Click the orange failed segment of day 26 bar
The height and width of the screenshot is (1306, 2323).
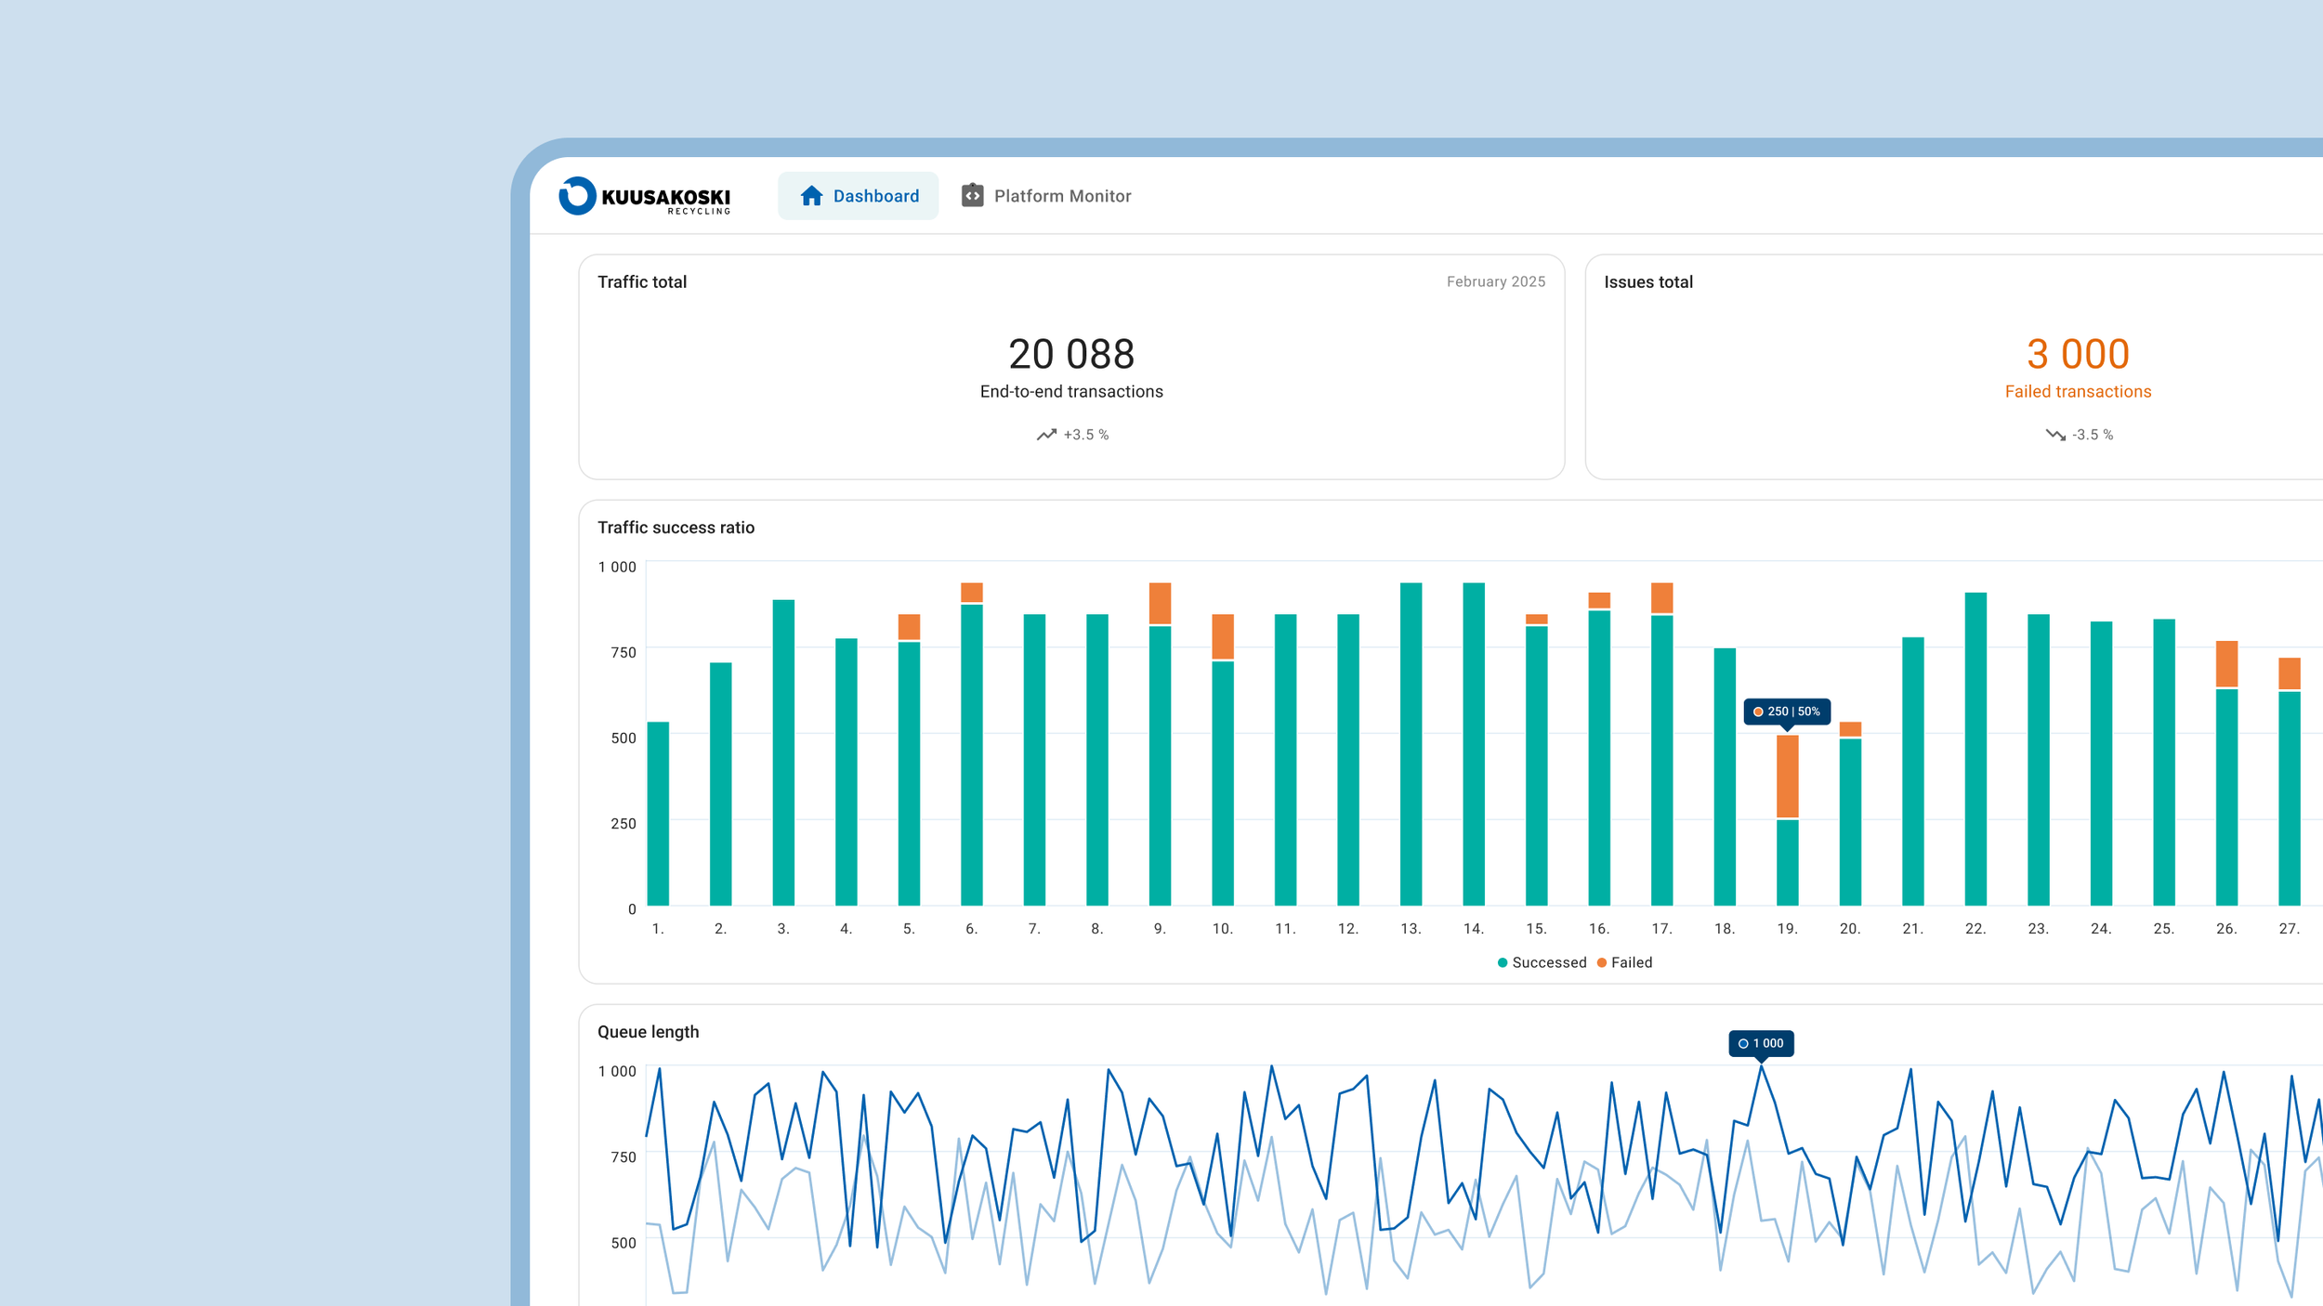(2226, 663)
